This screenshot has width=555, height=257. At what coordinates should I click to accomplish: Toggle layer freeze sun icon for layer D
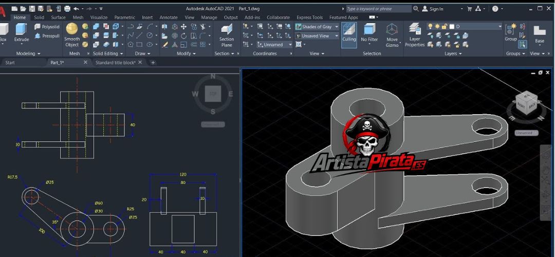tap(437, 27)
